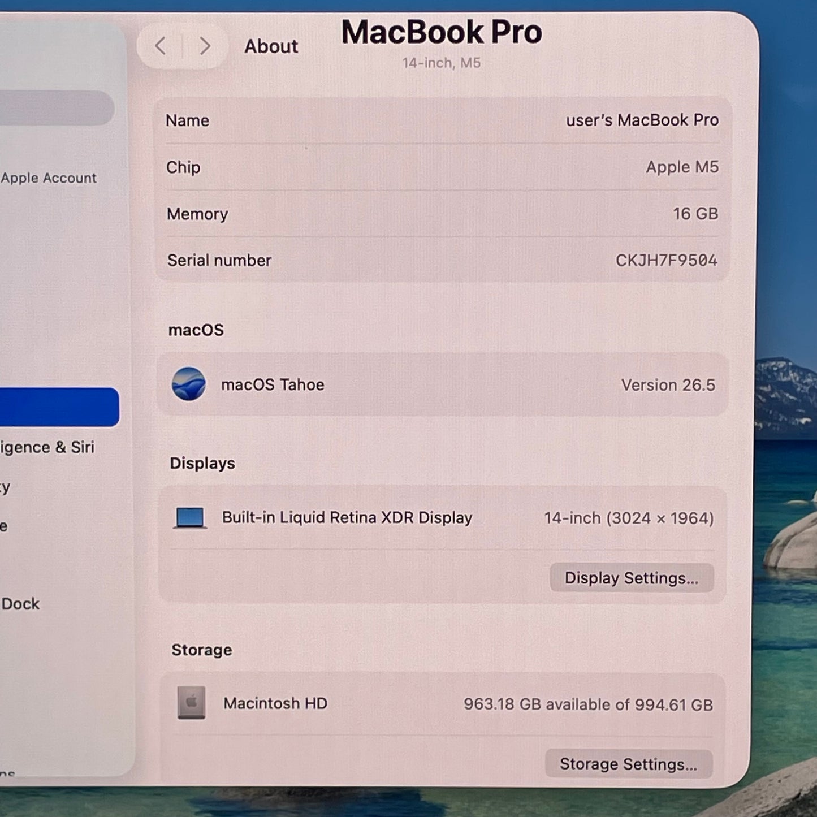The height and width of the screenshot is (817, 817).
Task: Click the Chip row label
Action: click(183, 167)
